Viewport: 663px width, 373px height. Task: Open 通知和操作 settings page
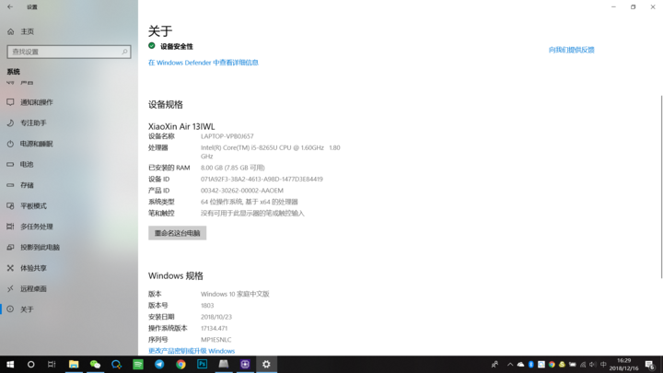[36, 102]
